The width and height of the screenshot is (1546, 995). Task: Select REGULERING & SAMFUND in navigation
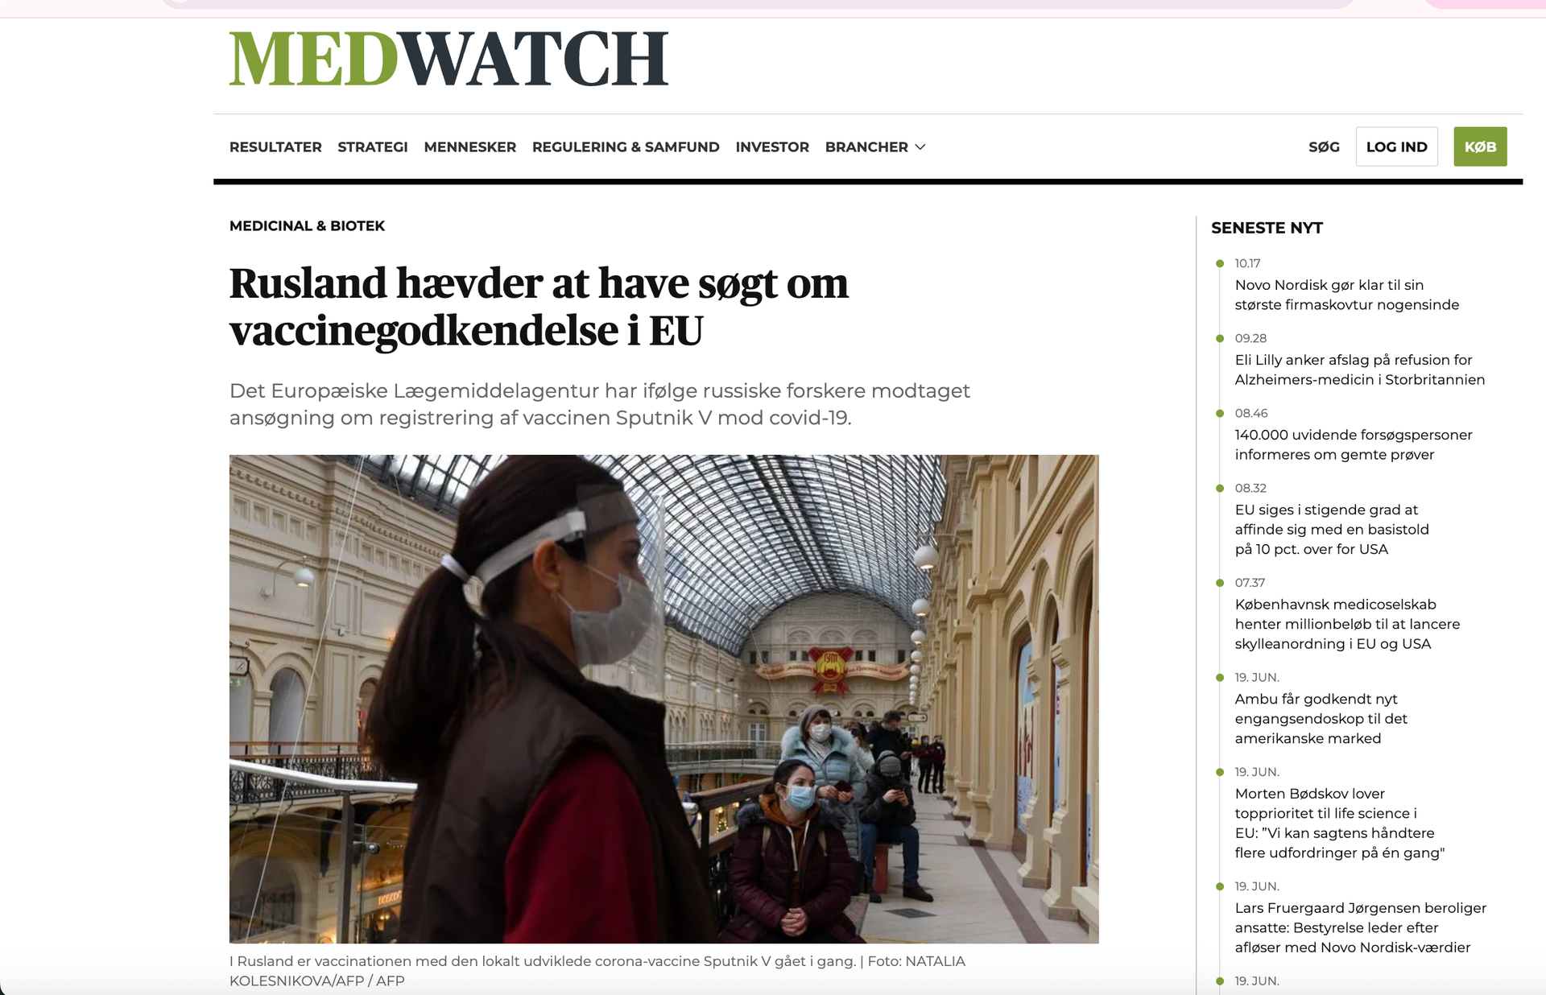(626, 147)
